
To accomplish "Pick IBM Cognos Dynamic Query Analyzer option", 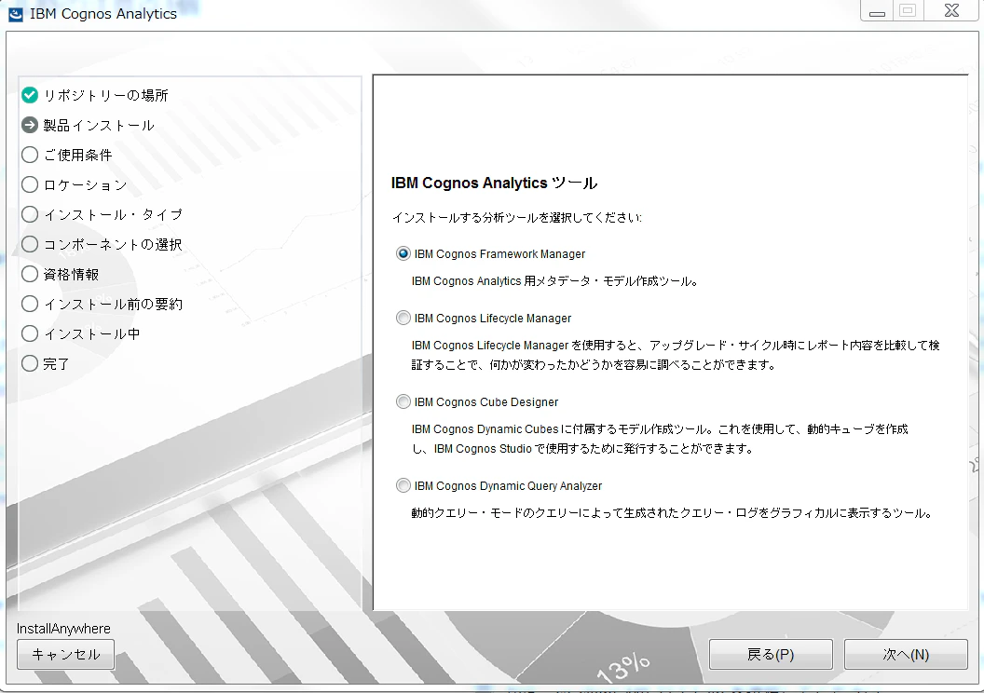I will tap(403, 485).
